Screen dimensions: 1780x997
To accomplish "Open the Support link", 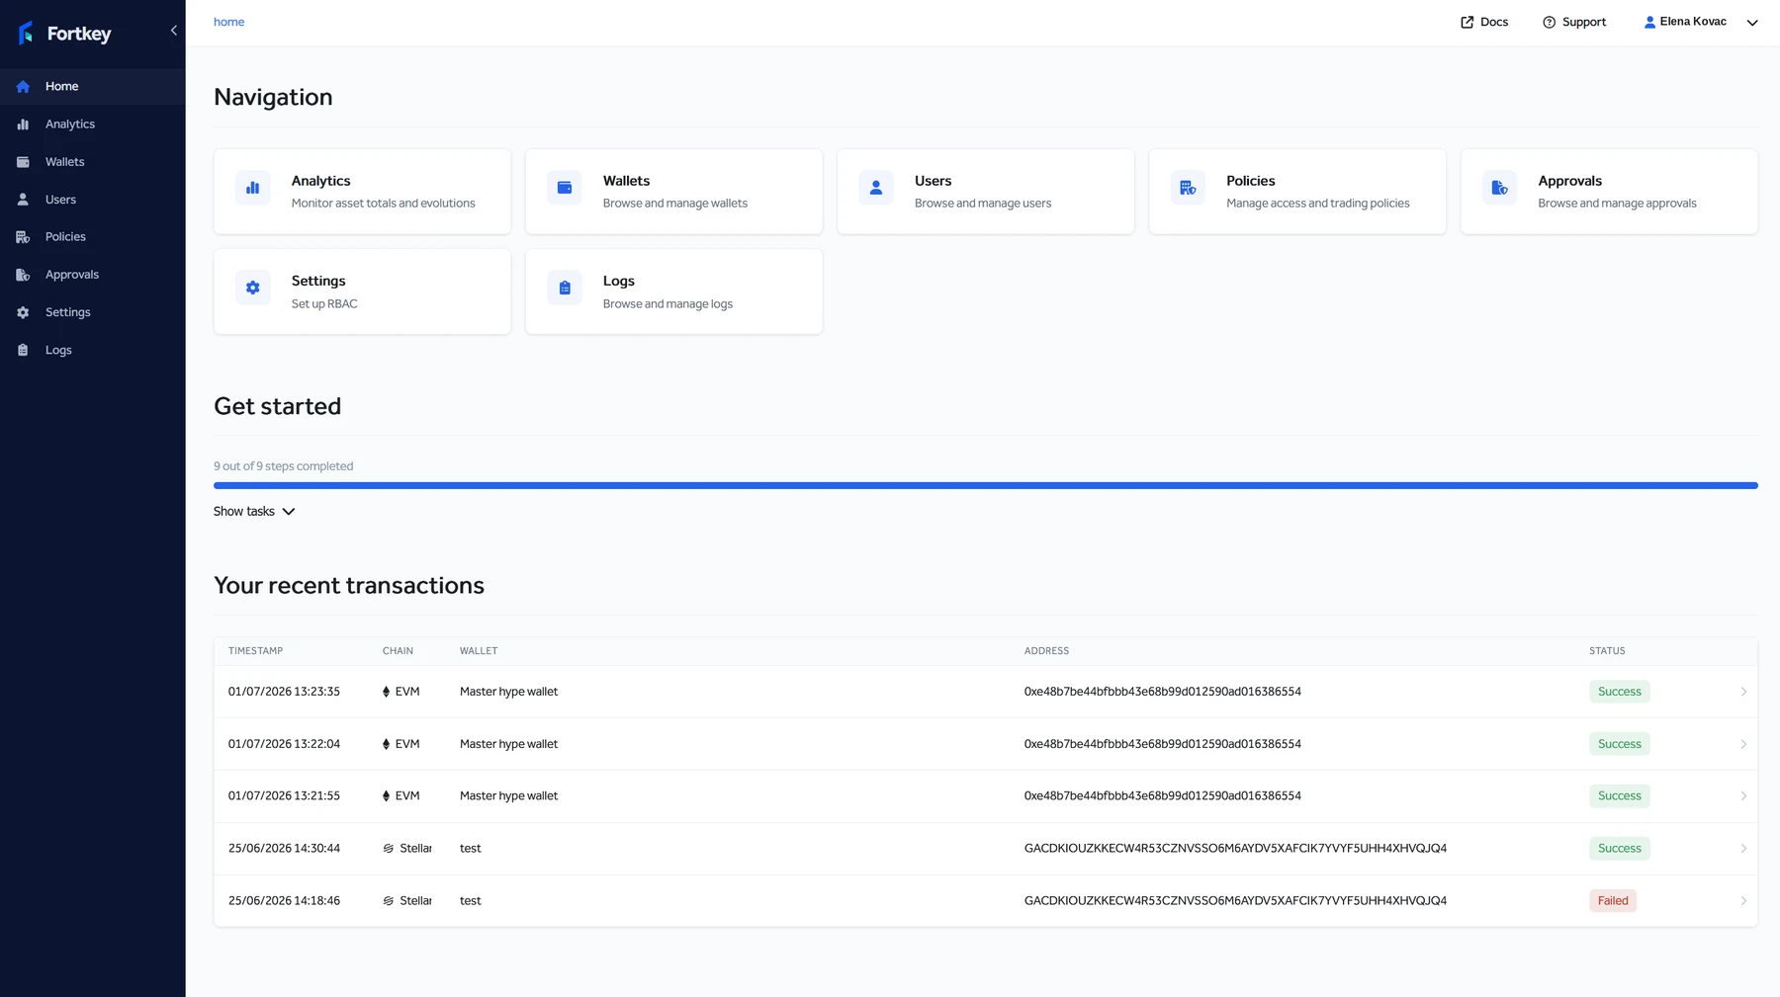I will pyautogui.click(x=1574, y=22).
